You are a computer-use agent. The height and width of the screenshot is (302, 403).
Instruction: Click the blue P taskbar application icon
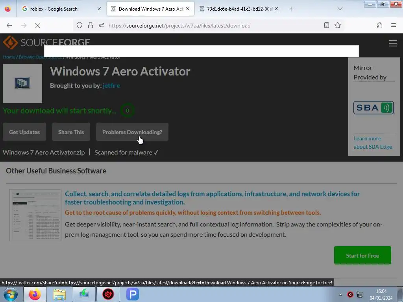pos(133,294)
